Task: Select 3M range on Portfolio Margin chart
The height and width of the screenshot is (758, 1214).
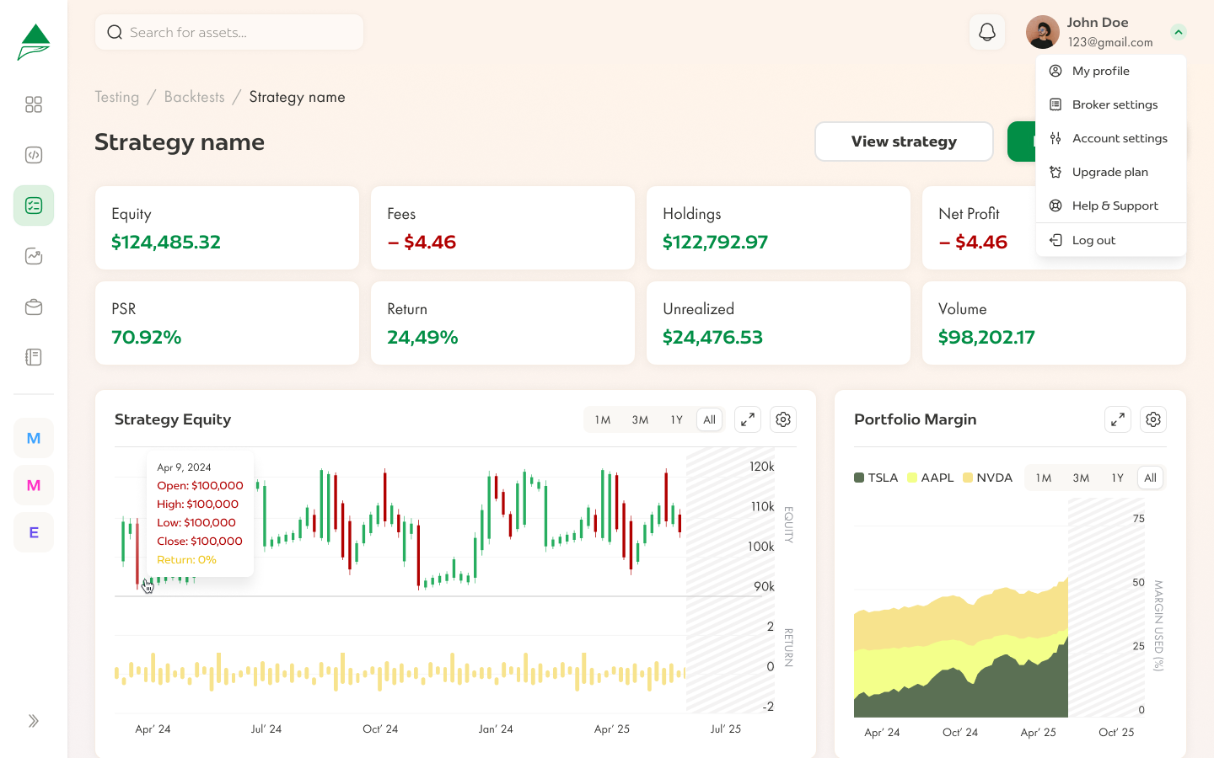Action: [1081, 478]
